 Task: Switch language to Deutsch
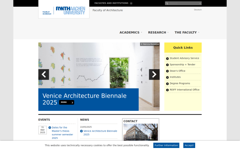[198, 10]
